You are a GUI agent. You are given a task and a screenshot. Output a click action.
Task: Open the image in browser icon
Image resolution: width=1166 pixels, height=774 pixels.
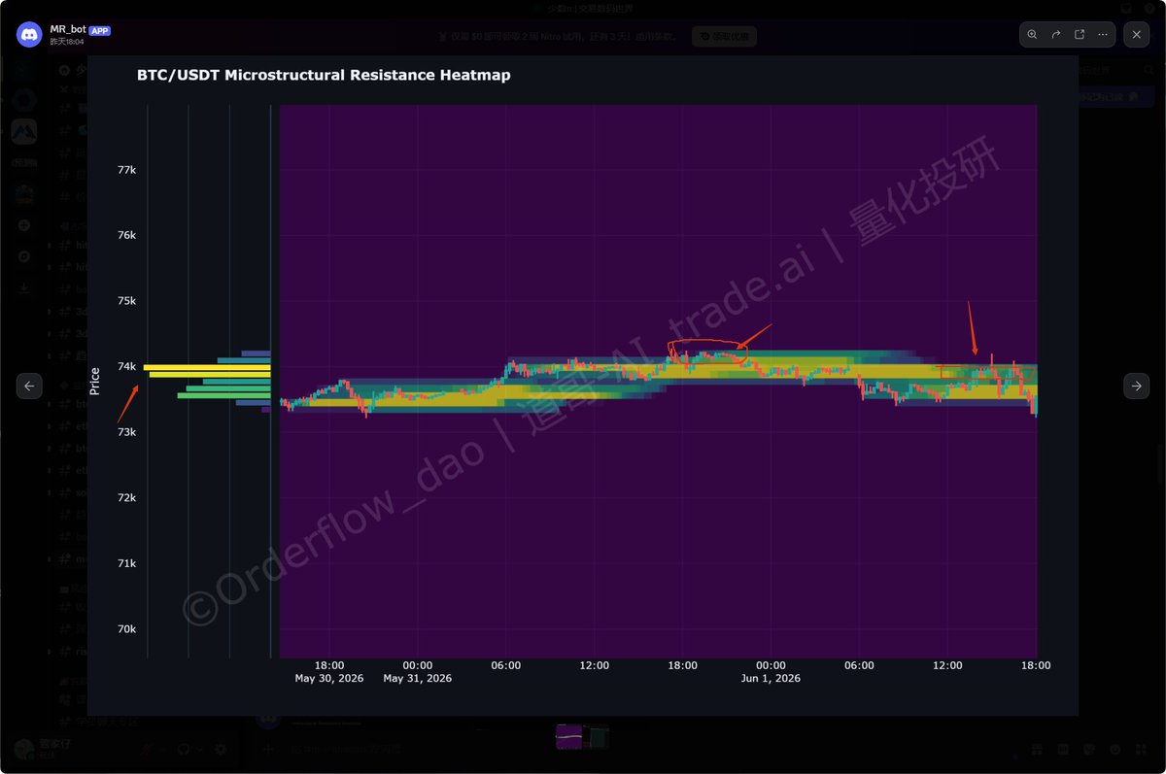point(1080,34)
